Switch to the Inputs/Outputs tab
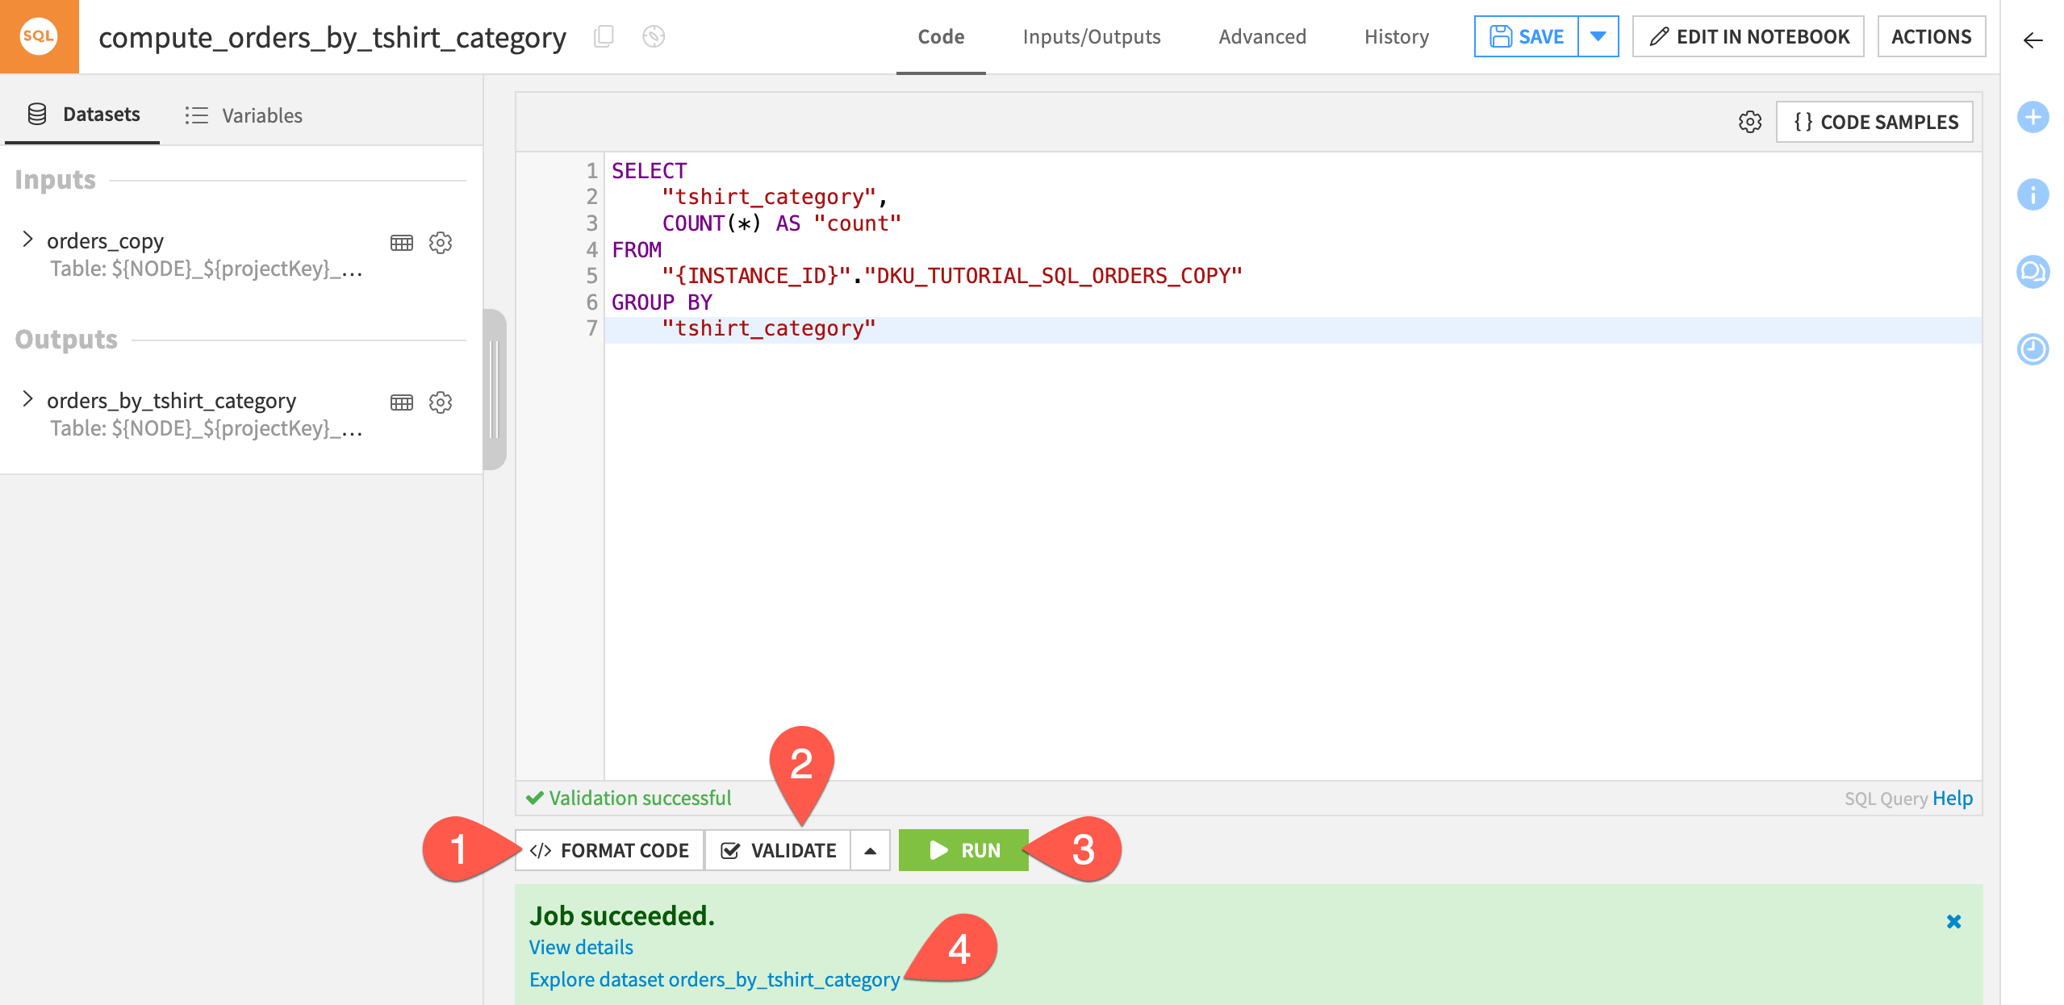2064x1005 pixels. click(x=1091, y=36)
